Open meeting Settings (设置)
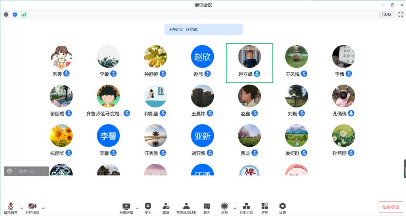406x216 pixels. [282, 208]
